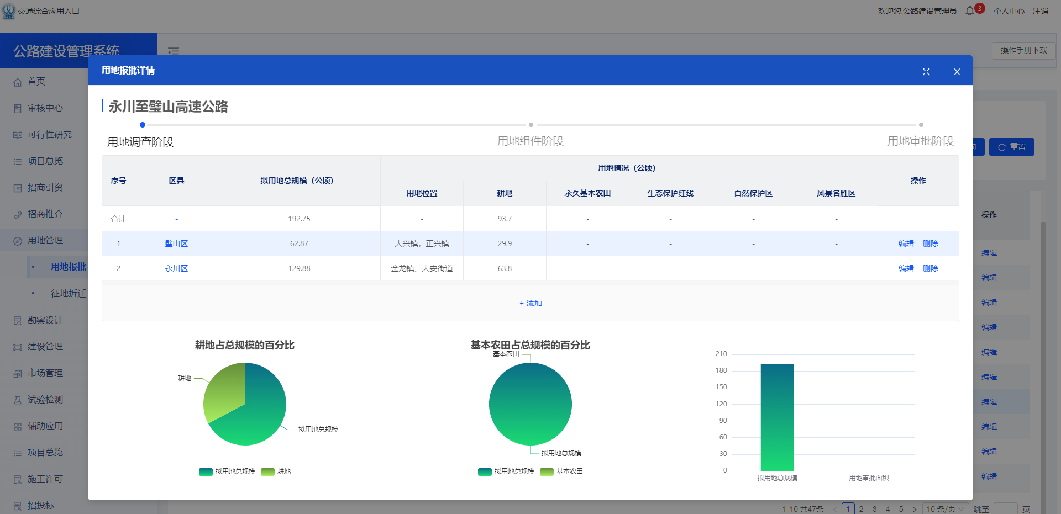1061x514 pixels.
Task: Click the 试验检测 flask icon
Action: (18, 400)
